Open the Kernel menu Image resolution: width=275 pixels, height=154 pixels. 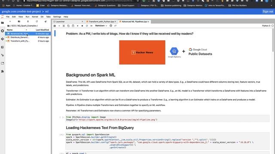tap(35, 17)
